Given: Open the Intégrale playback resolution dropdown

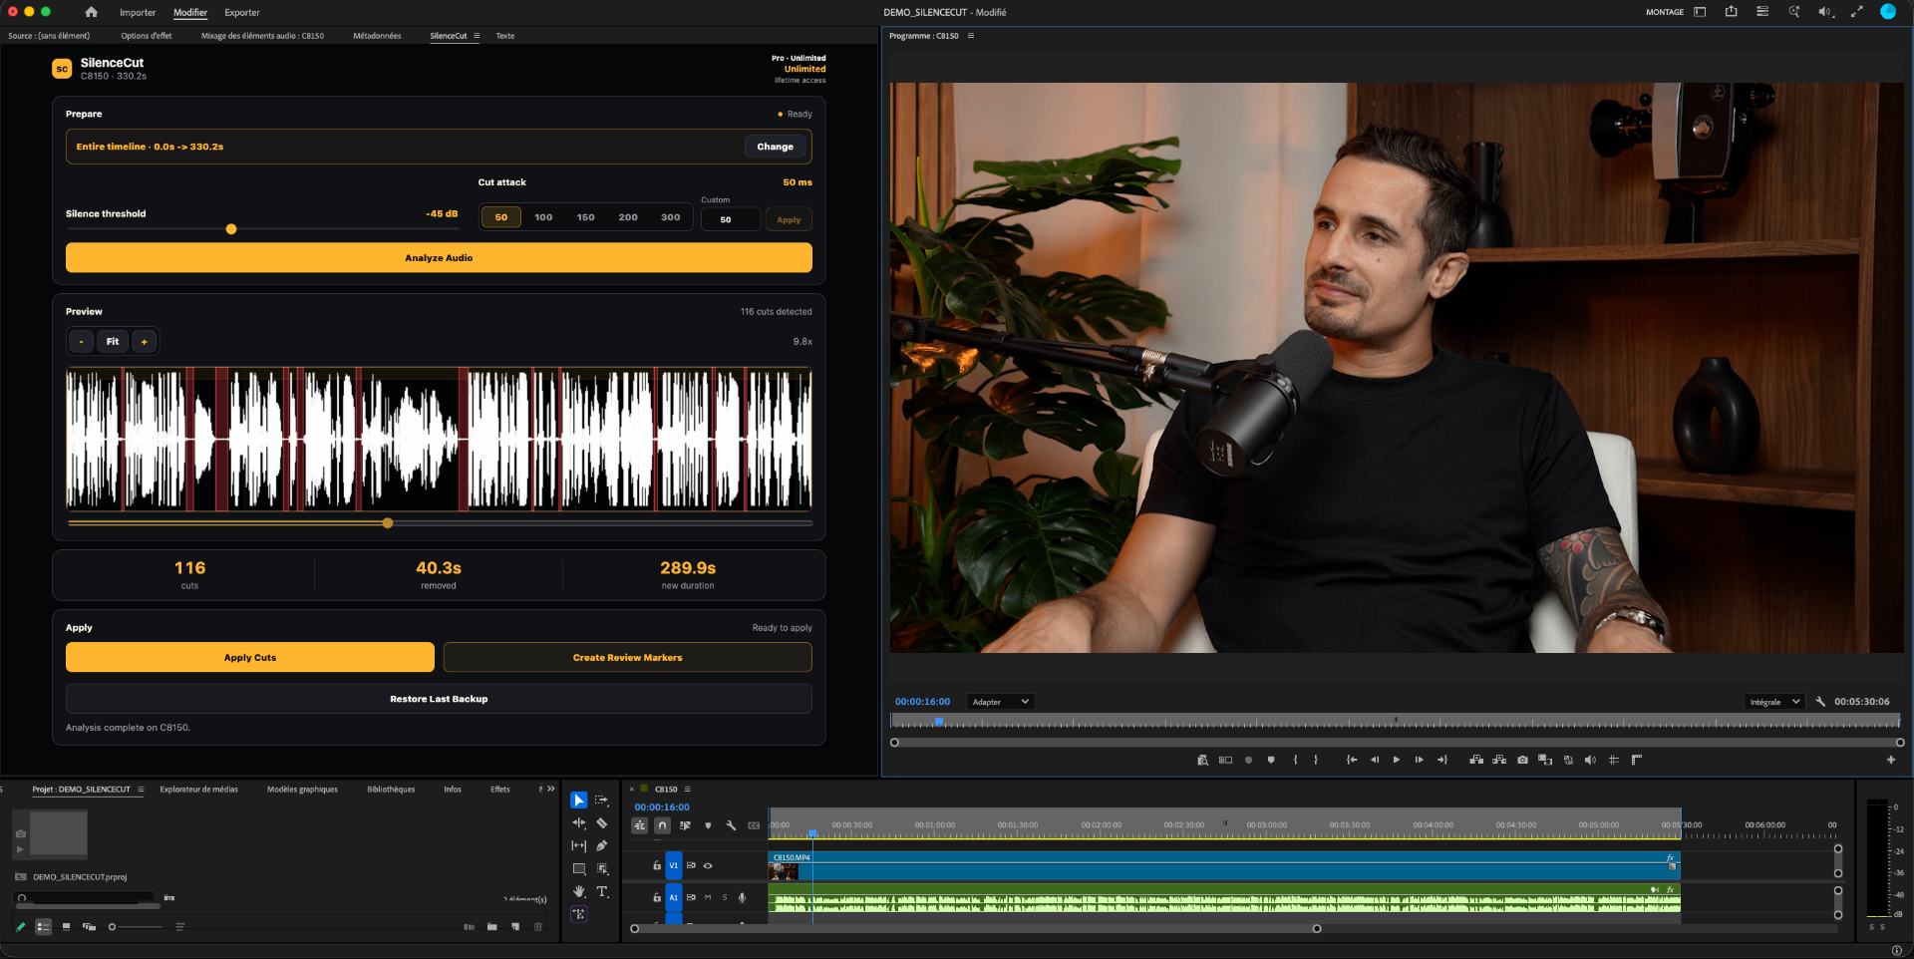Looking at the screenshot, I should [x=1773, y=702].
